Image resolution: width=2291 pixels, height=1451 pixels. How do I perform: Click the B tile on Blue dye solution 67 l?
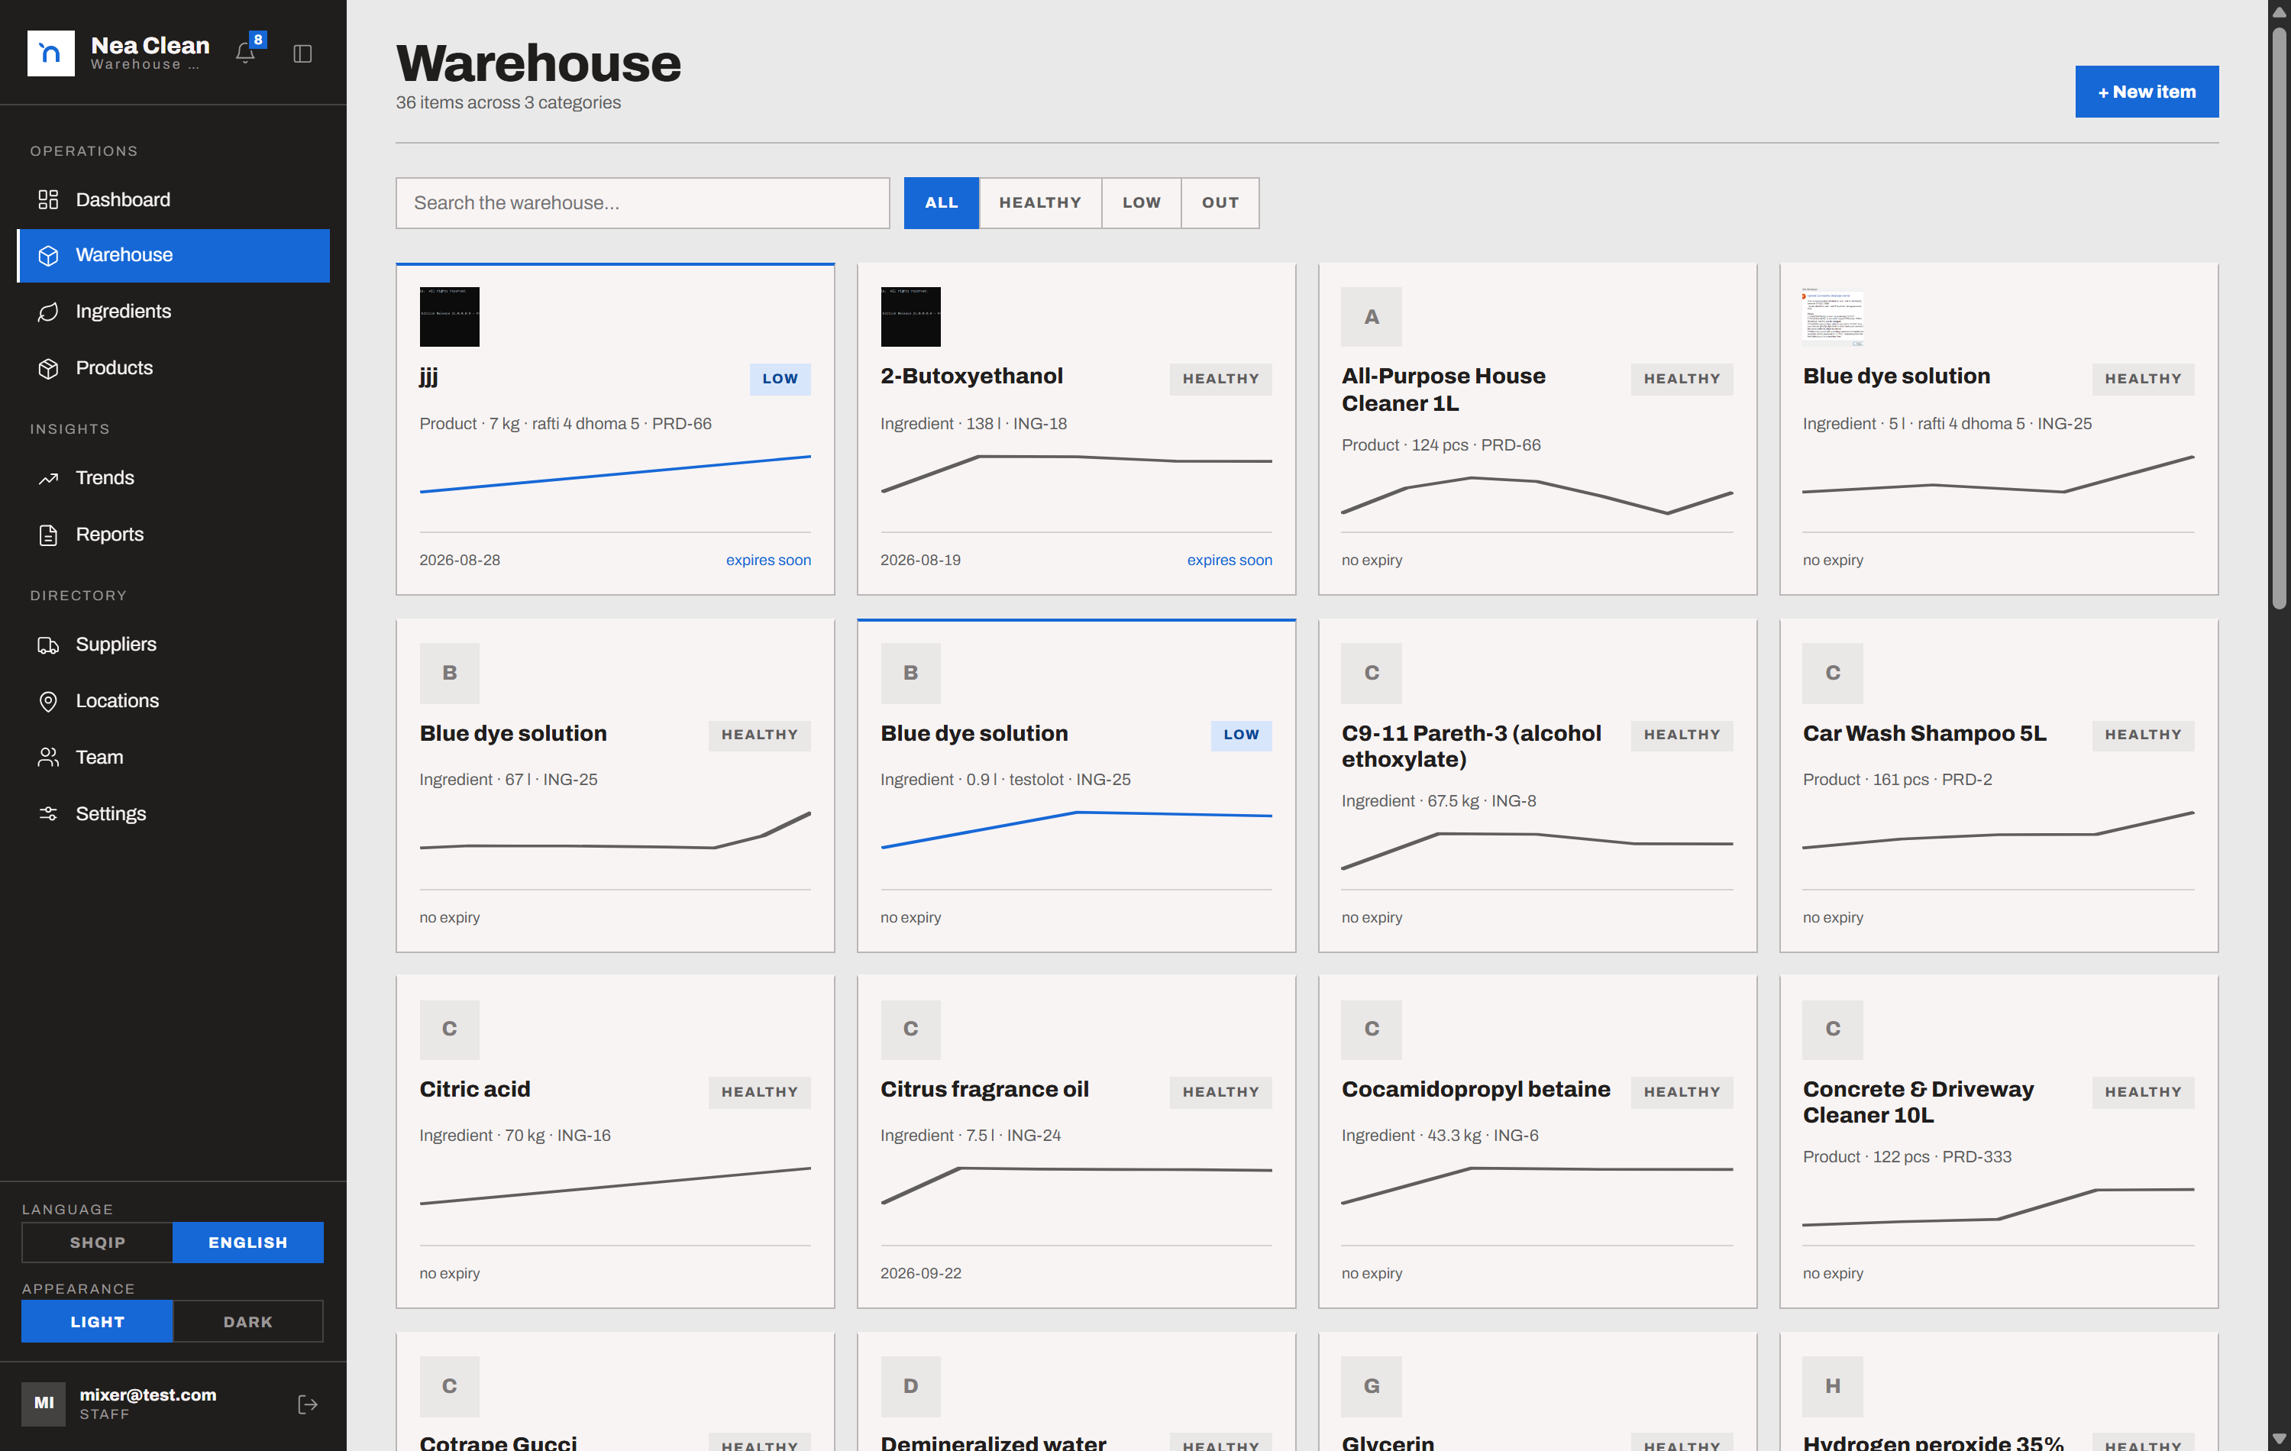[449, 673]
